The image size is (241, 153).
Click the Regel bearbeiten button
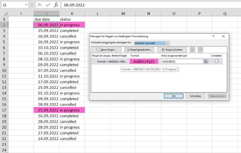coord(139,50)
